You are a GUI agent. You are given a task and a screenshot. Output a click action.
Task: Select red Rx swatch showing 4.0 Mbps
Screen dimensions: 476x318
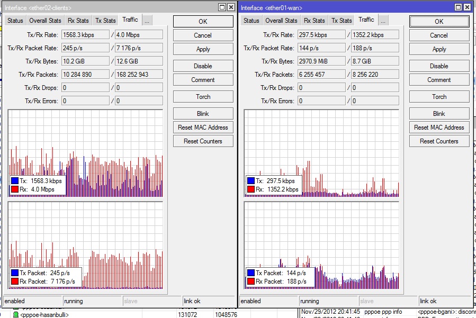pos(15,189)
